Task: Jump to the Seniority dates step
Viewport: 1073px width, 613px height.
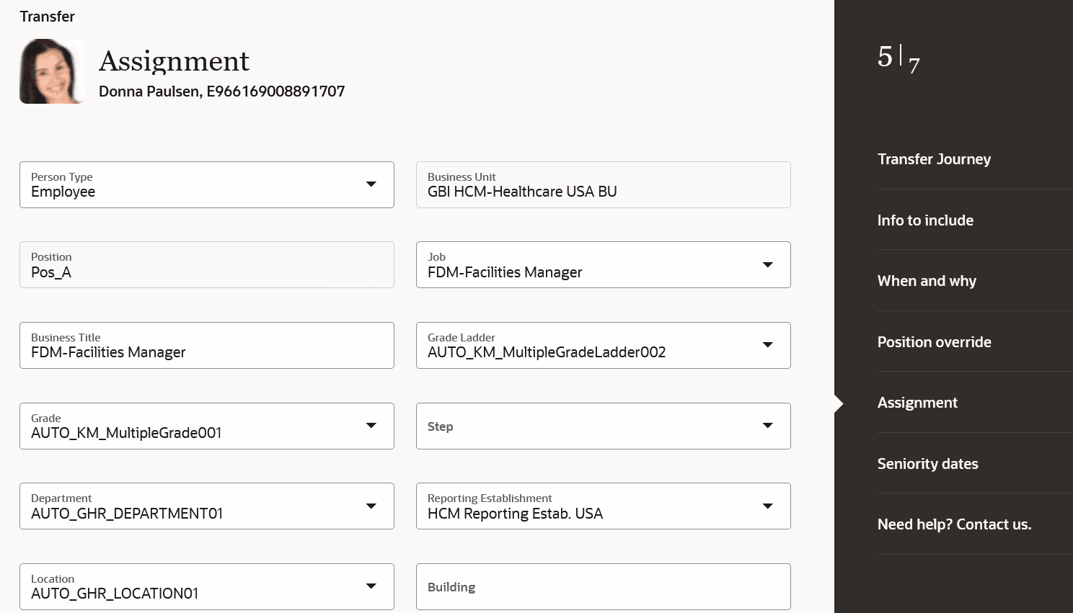Action: pyautogui.click(x=927, y=464)
